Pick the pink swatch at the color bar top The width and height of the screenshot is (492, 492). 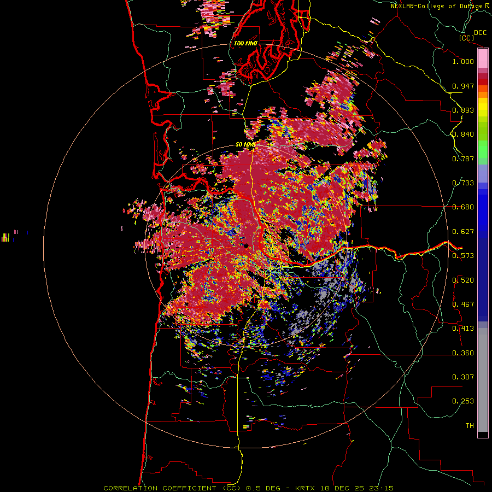483,58
